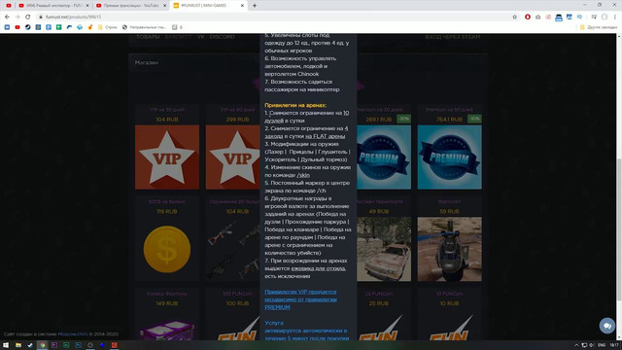This screenshot has height=350, width=622.
Task: Open the DISCORD menu link
Action: (x=223, y=37)
